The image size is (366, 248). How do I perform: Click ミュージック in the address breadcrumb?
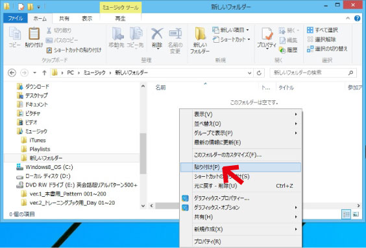click(x=94, y=73)
